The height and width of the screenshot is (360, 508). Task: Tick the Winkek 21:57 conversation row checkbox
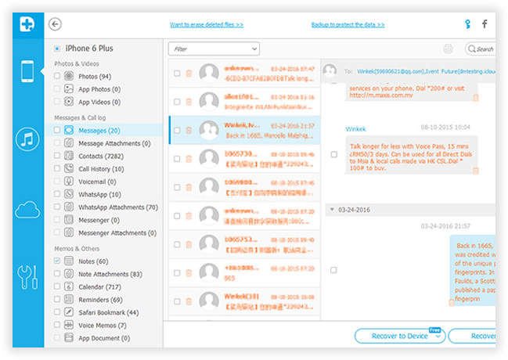(177, 130)
